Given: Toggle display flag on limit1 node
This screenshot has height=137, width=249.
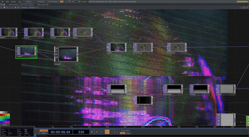Looking at the screenshot, I should [67, 38].
